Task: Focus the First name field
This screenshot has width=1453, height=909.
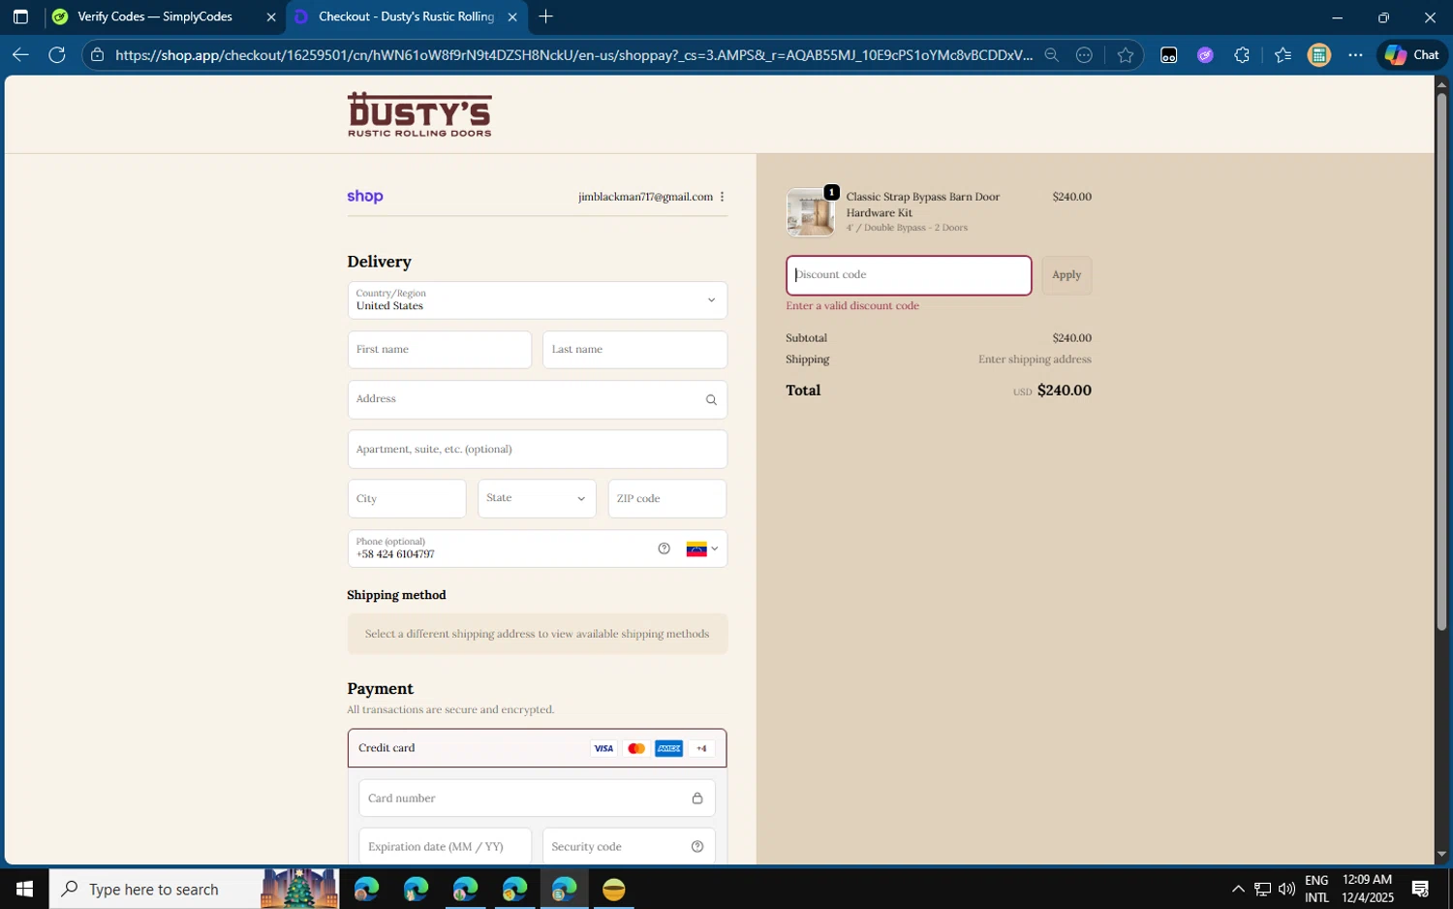Action: click(x=439, y=350)
